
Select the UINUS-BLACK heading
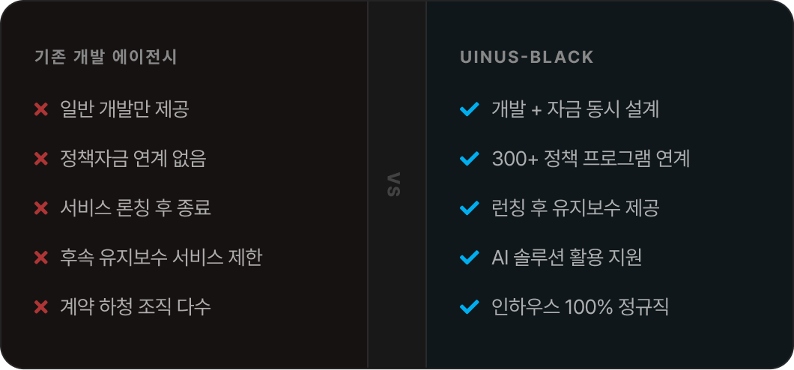[x=527, y=57]
